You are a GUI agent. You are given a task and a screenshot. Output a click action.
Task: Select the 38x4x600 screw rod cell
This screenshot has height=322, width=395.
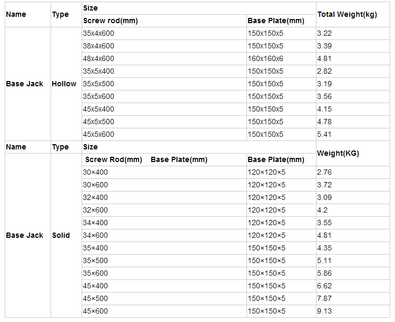pos(98,46)
